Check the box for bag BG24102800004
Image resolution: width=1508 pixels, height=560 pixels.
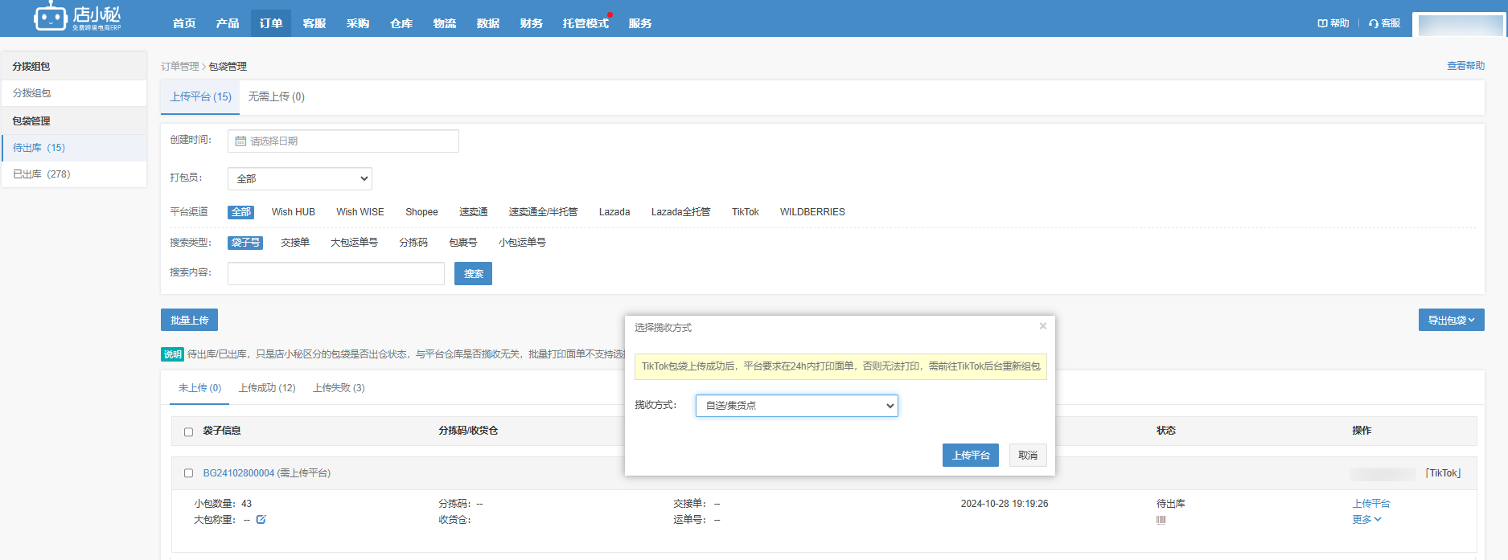pyautogui.click(x=188, y=473)
